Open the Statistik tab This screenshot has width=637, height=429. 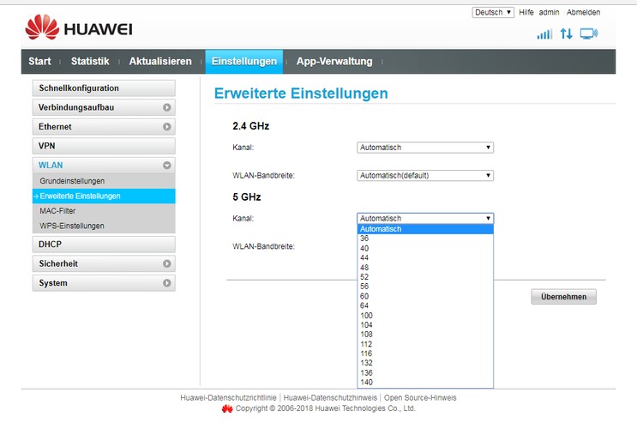click(90, 62)
